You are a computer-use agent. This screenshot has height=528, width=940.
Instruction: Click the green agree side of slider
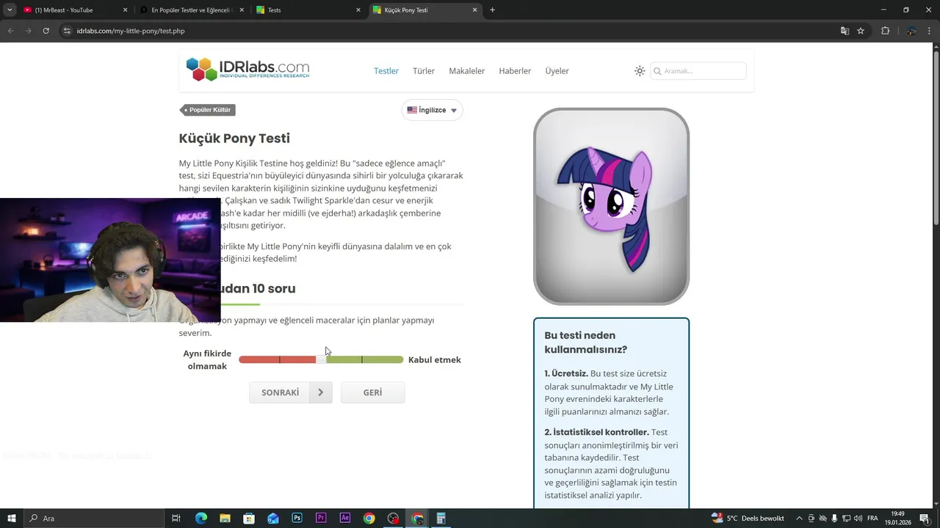pyautogui.click(x=365, y=359)
